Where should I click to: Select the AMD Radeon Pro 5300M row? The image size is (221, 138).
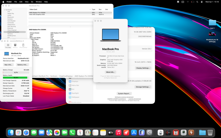(70, 13)
